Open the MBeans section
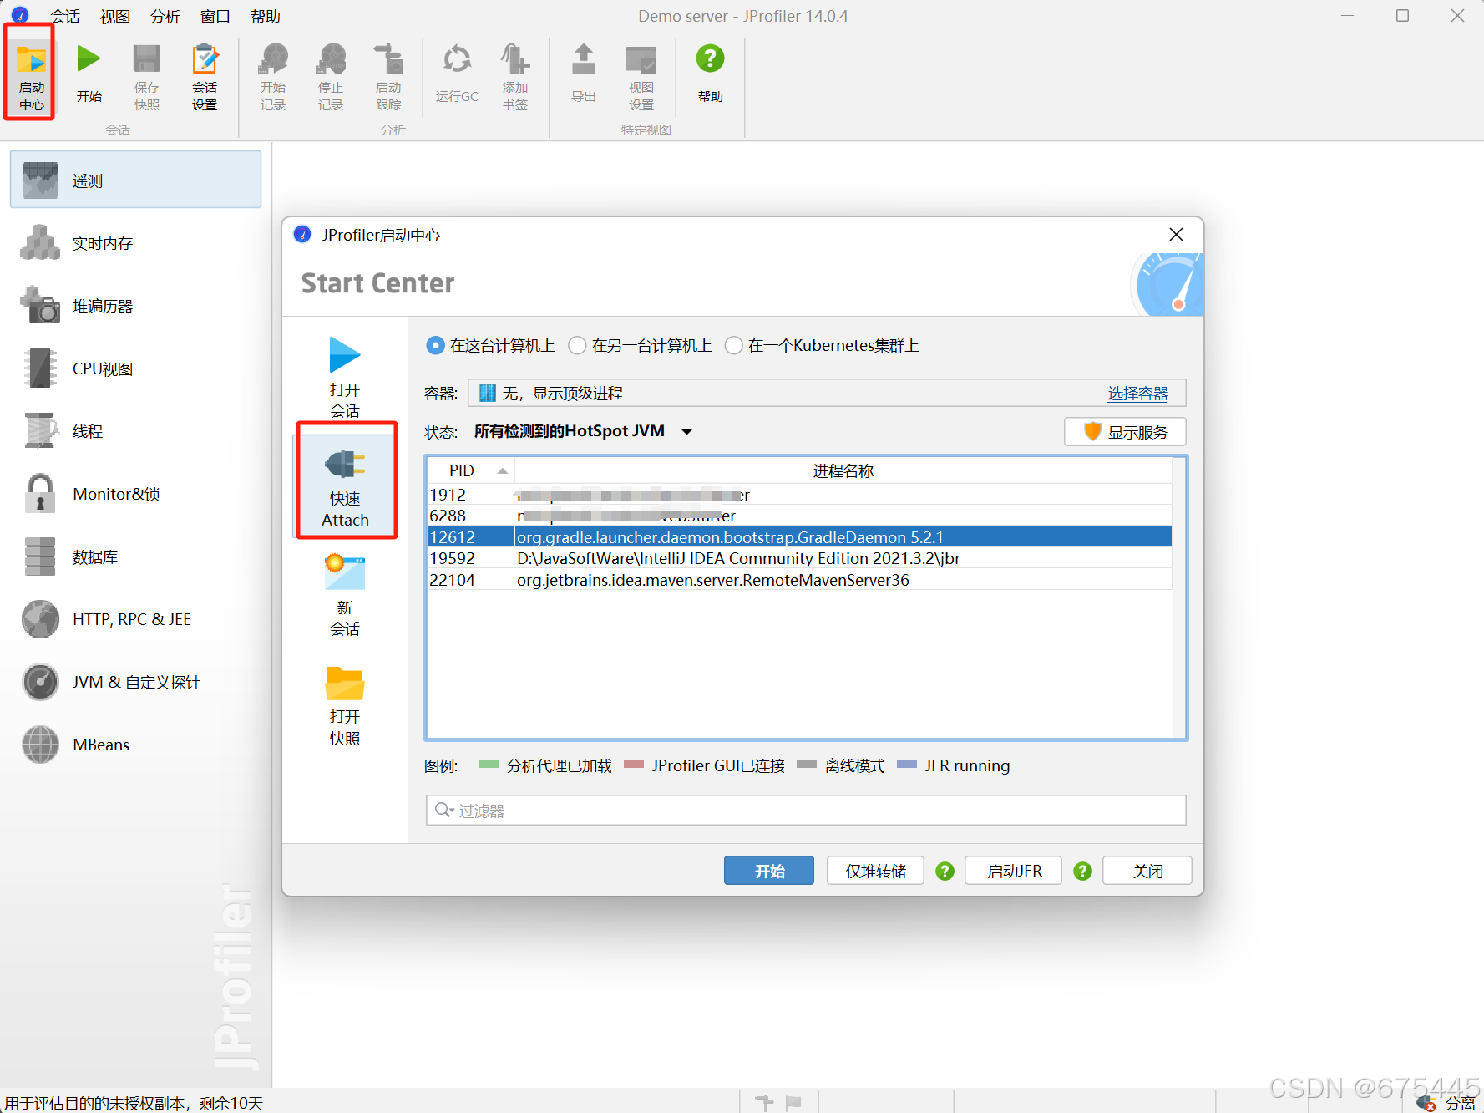 coord(135,745)
